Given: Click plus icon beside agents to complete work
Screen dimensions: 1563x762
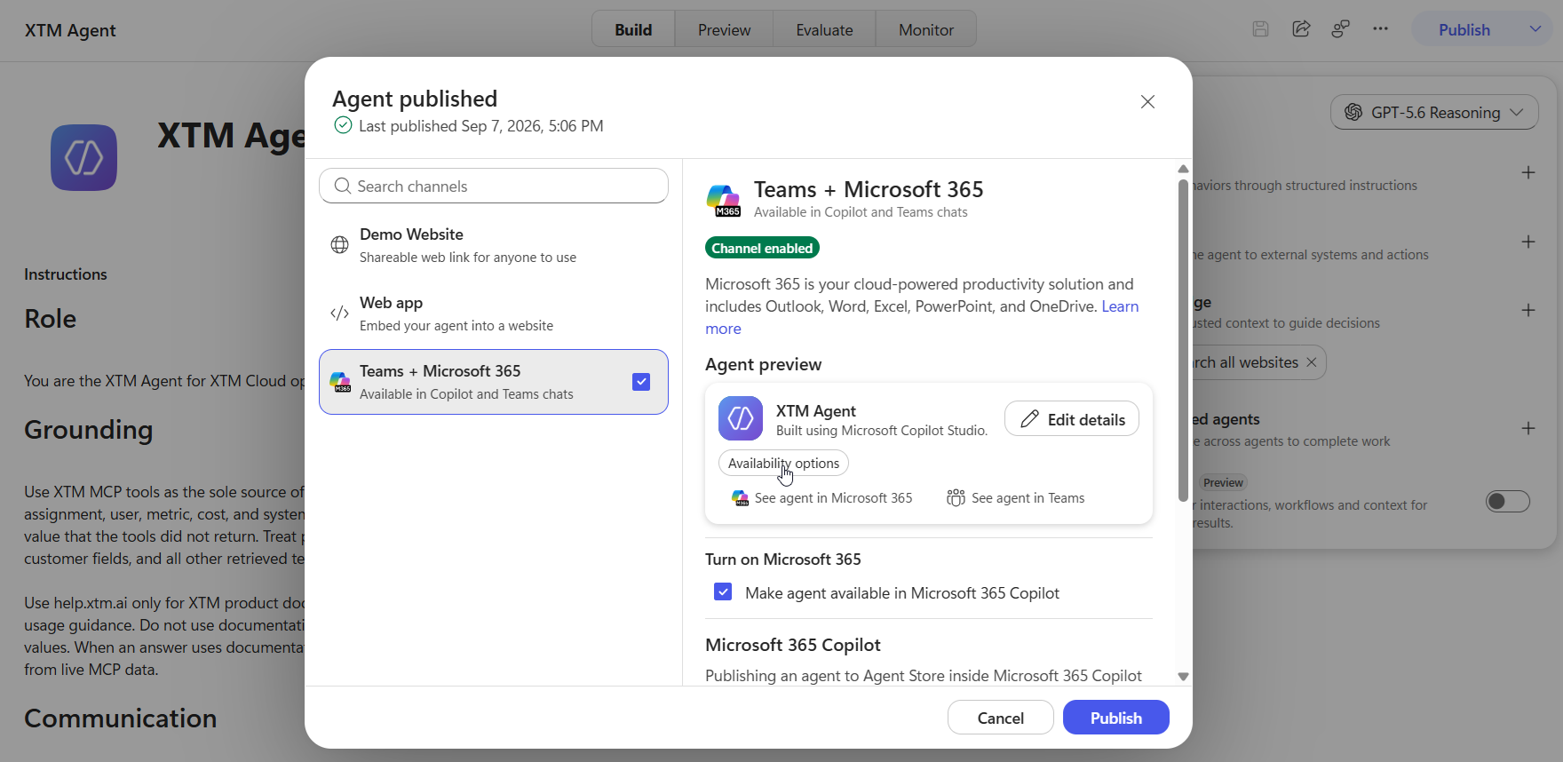Looking at the screenshot, I should tap(1528, 428).
